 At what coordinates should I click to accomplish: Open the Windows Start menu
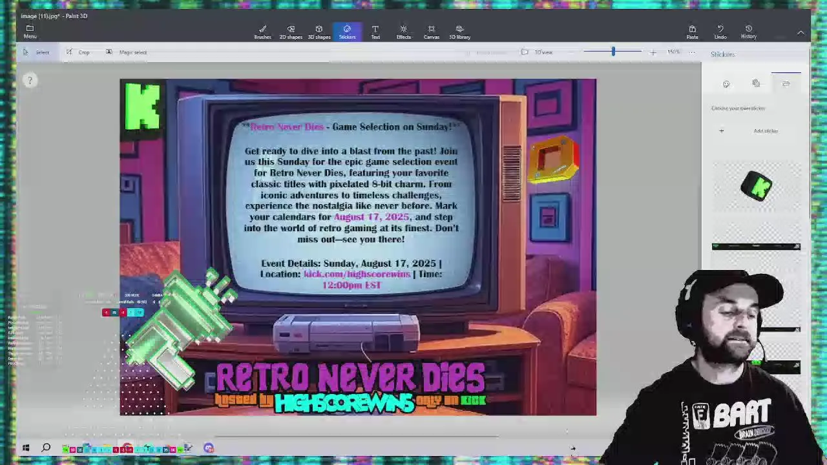(x=26, y=448)
